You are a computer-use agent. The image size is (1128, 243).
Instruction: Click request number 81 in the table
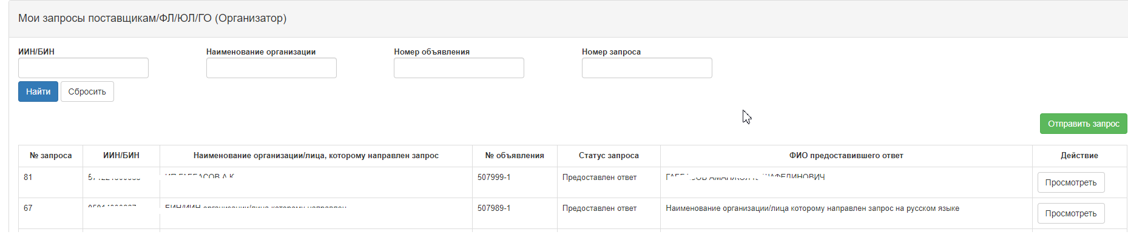click(28, 178)
